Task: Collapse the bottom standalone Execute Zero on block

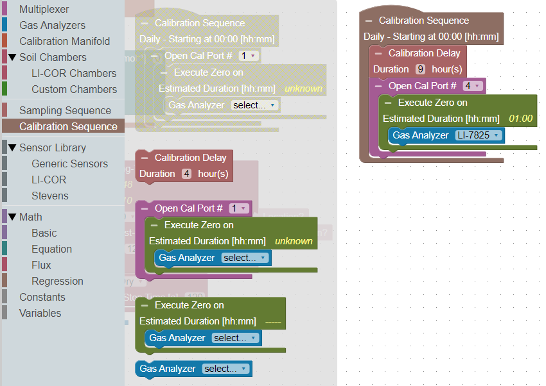Action: point(145,306)
